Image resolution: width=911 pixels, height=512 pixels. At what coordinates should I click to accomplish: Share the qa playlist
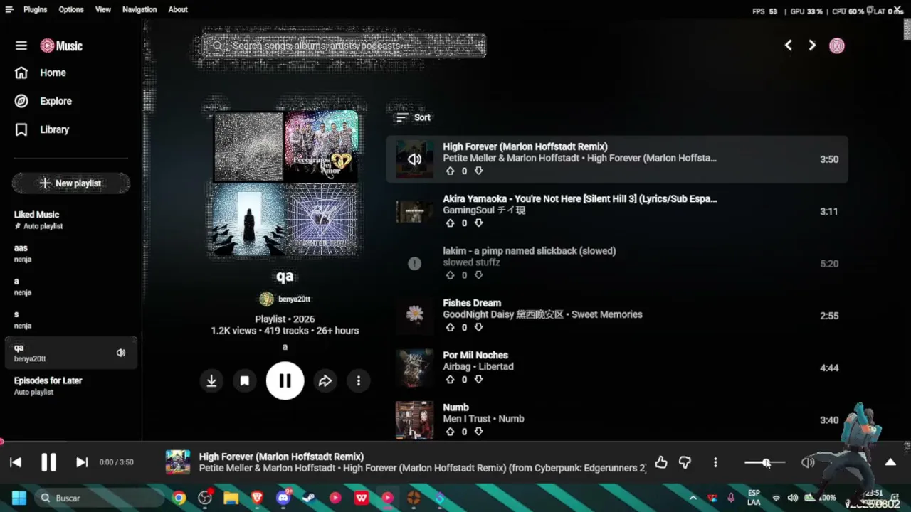325,381
